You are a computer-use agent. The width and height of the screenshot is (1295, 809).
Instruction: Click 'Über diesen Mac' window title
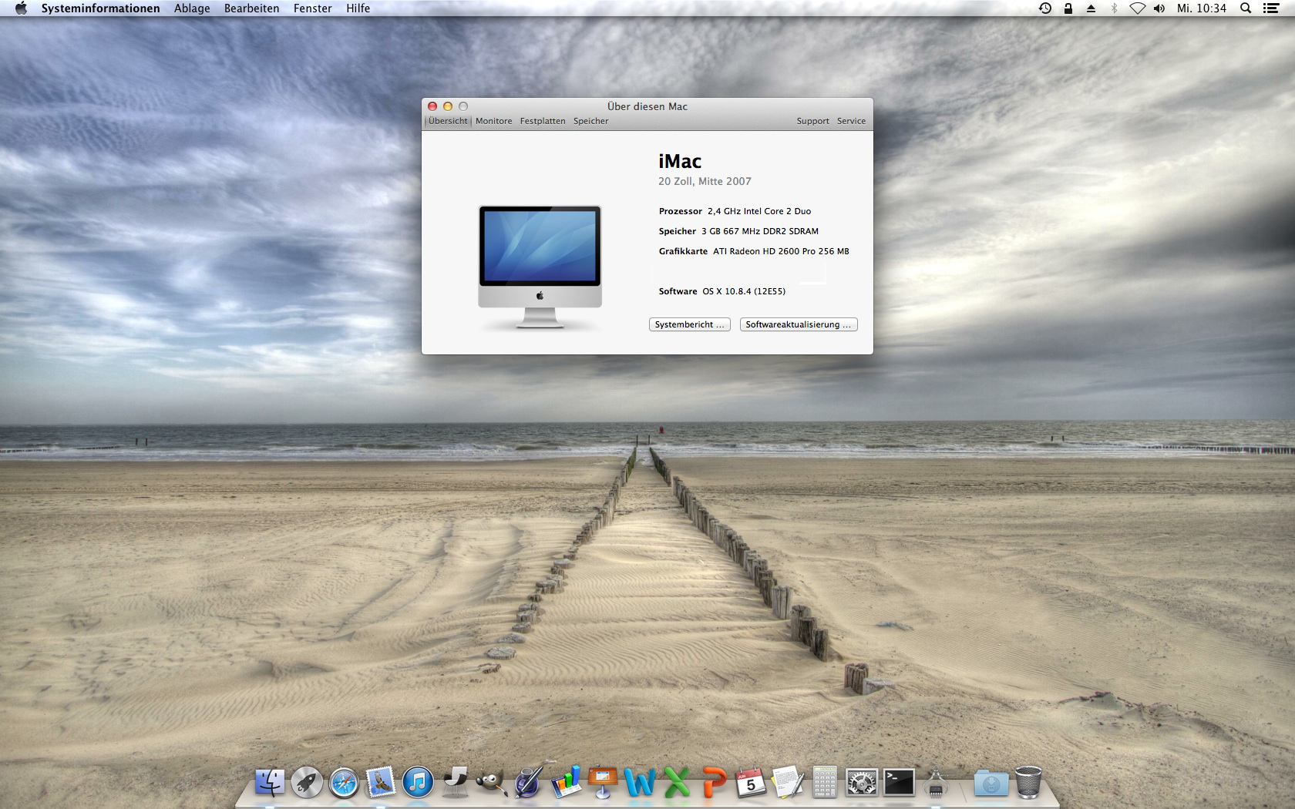pos(647,106)
